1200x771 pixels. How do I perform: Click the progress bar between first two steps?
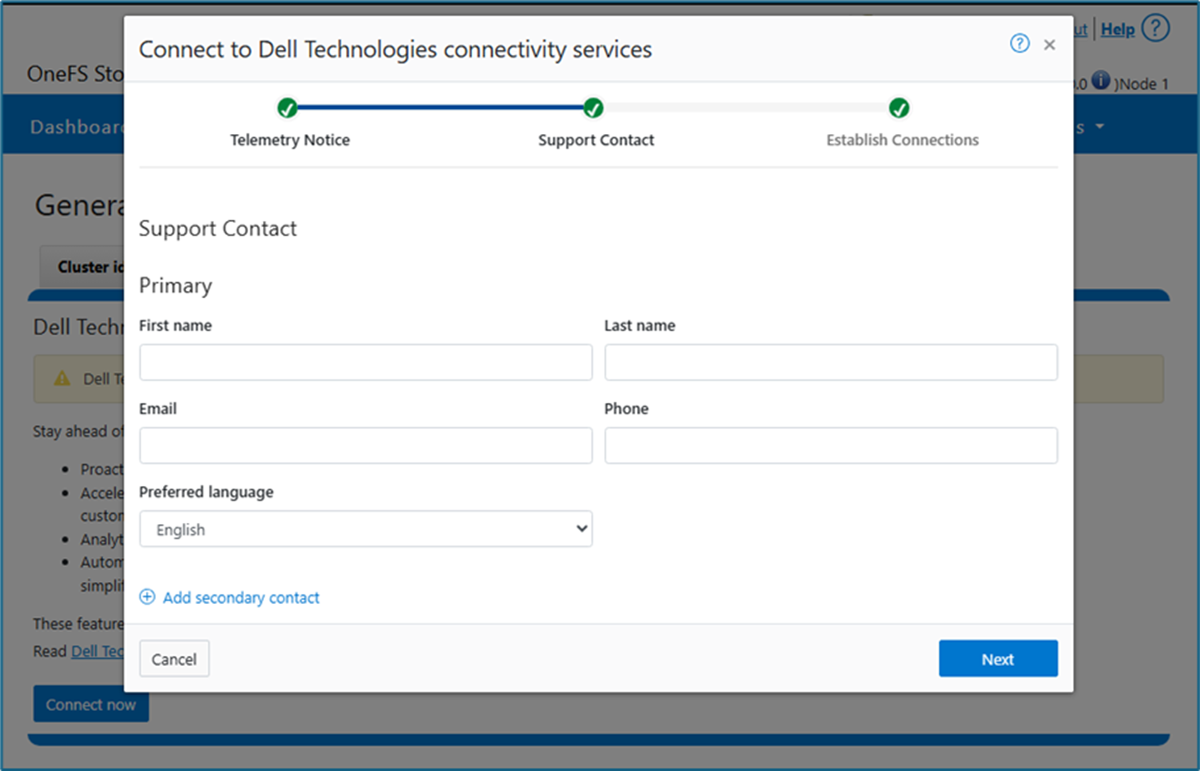point(441,107)
